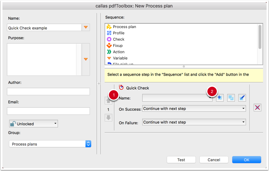Duplicate the Quick Check with copy icon
The width and height of the screenshot is (269, 171).
click(x=231, y=98)
